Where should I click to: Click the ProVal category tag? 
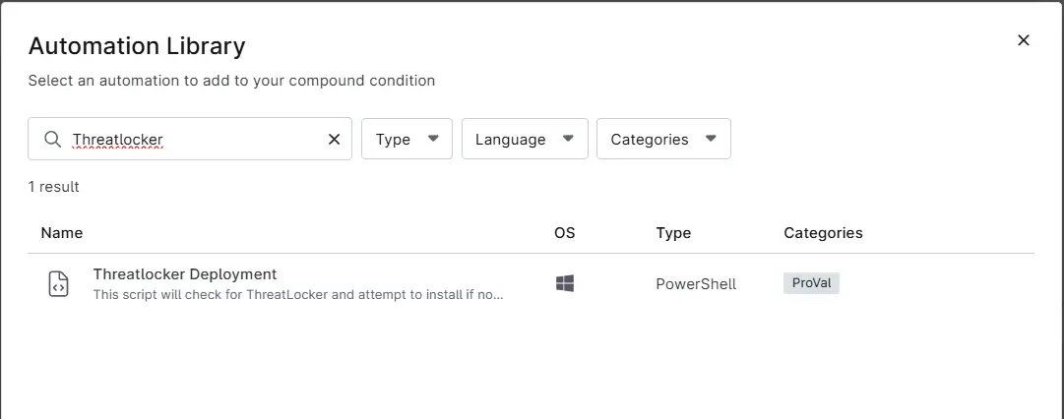pos(812,282)
